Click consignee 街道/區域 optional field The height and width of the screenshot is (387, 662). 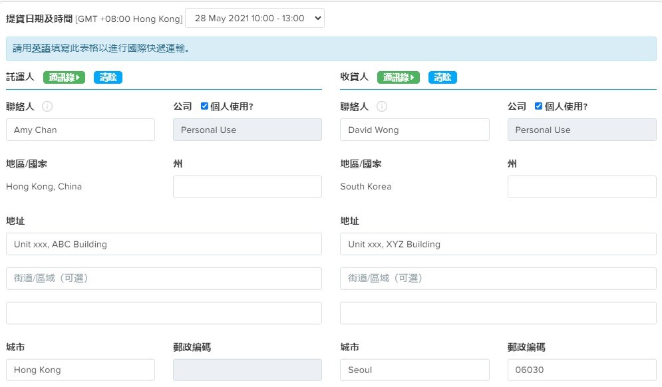pyautogui.click(x=498, y=278)
